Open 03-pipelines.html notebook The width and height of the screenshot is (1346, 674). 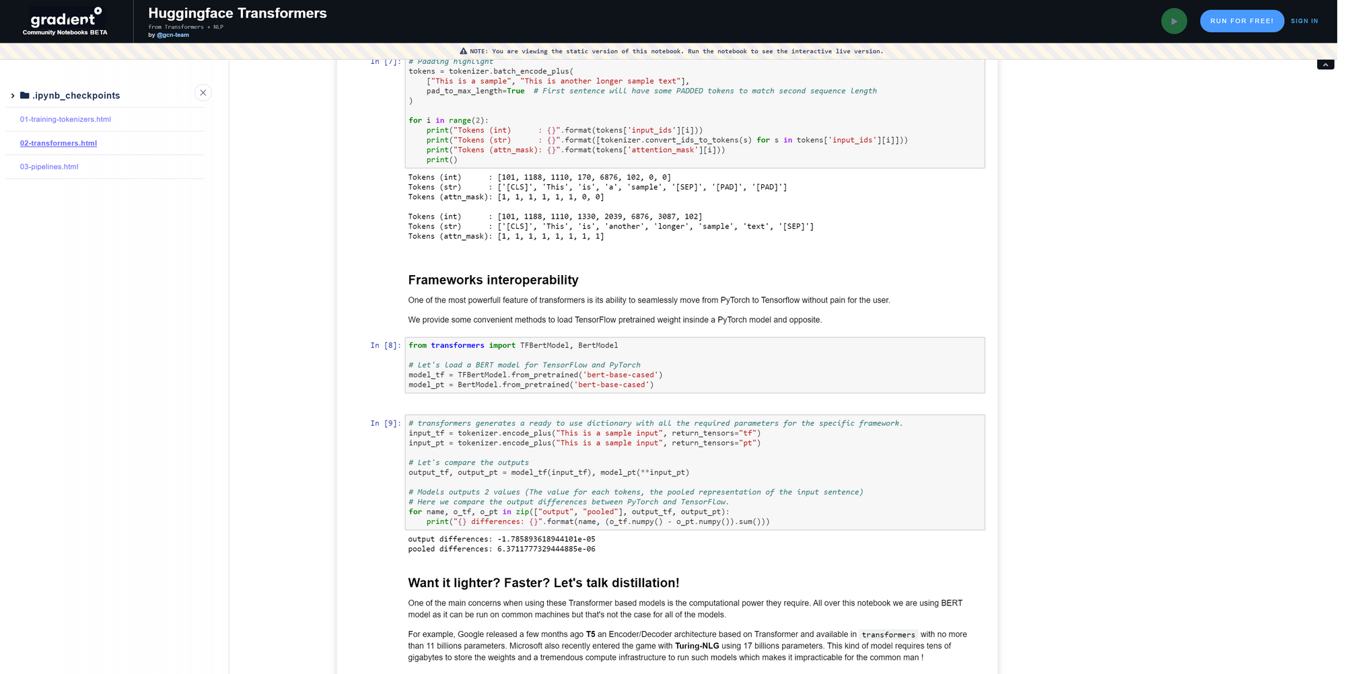49,167
